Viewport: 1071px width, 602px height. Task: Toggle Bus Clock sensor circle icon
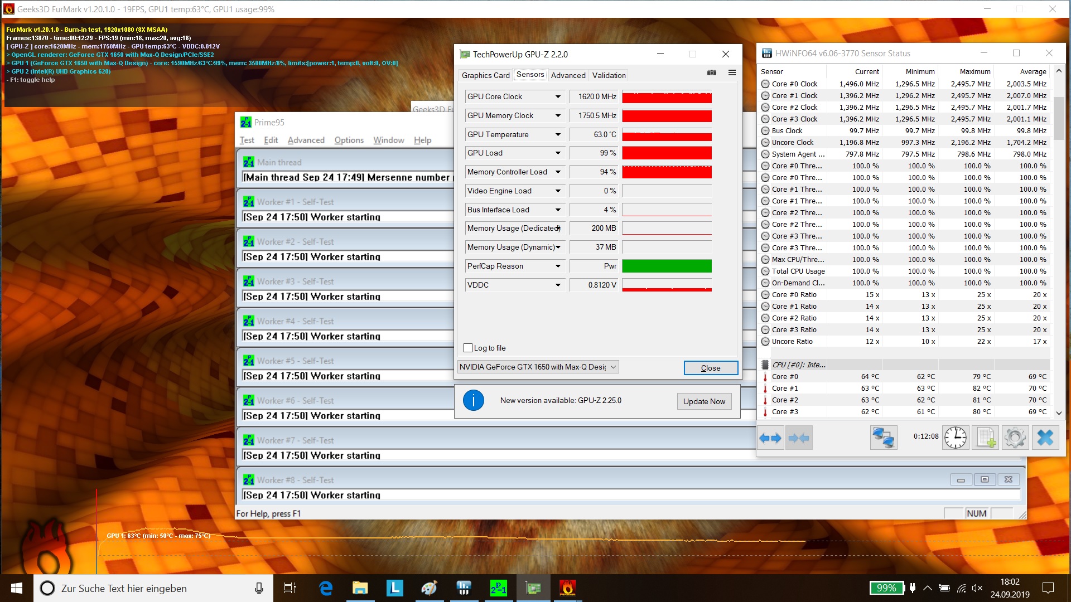(x=765, y=131)
